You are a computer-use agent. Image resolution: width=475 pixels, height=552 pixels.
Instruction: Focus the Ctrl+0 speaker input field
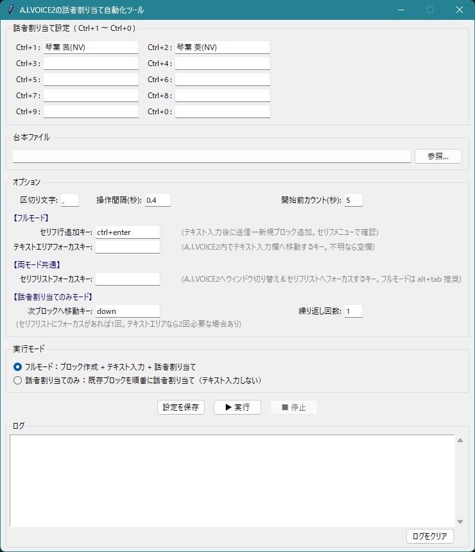tap(223, 111)
